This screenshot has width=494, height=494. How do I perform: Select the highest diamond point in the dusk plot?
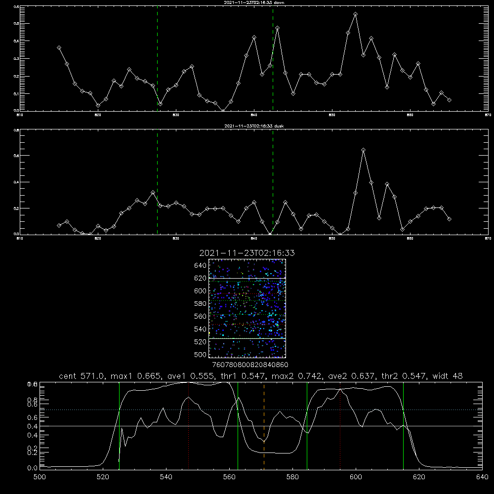click(x=363, y=150)
